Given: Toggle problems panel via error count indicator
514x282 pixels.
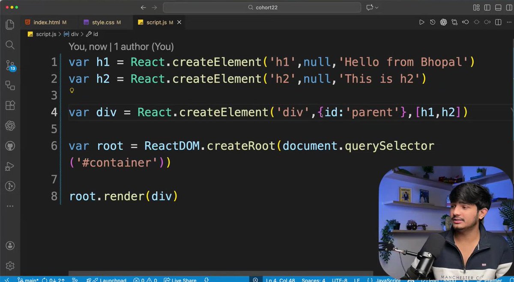Looking at the screenshot, I should [145, 280].
